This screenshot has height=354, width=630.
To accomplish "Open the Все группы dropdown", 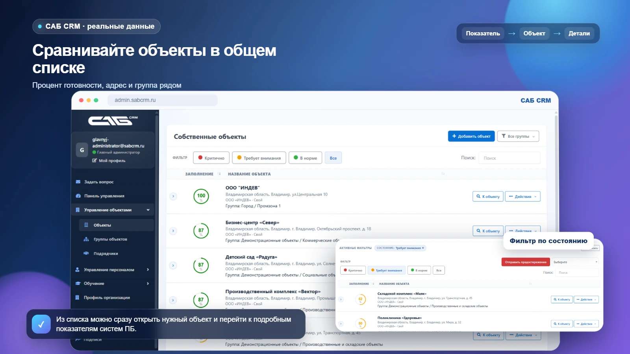I will 518,136.
